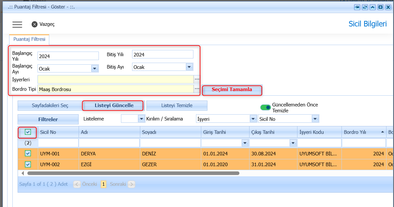Click the Seçimi Tamamla button
Screen dimensions: 394x207
(x=232, y=90)
